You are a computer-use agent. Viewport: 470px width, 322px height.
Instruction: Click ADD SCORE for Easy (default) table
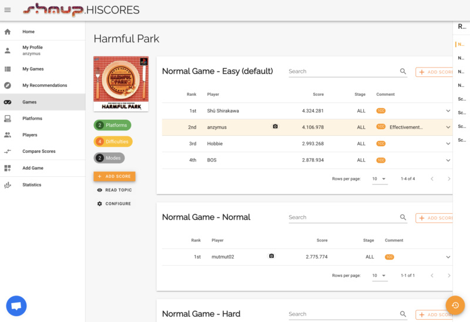(x=434, y=72)
